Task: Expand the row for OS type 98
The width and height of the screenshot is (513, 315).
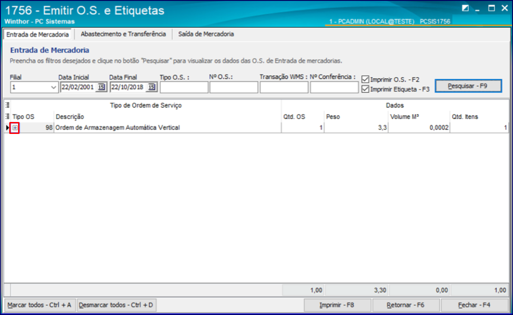Action: [x=15, y=128]
